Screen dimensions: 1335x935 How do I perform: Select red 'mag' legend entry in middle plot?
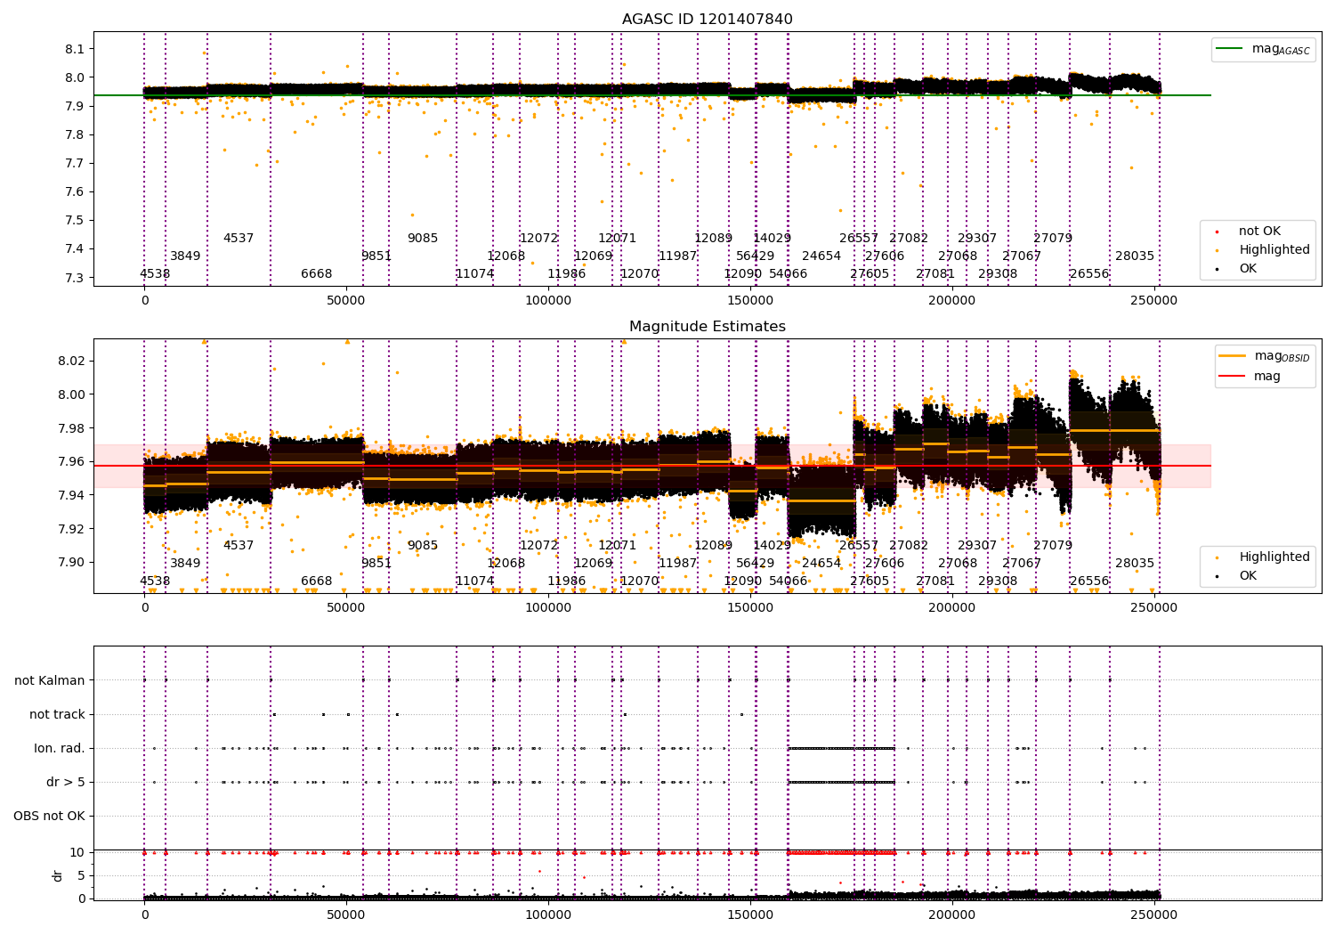pos(1250,377)
